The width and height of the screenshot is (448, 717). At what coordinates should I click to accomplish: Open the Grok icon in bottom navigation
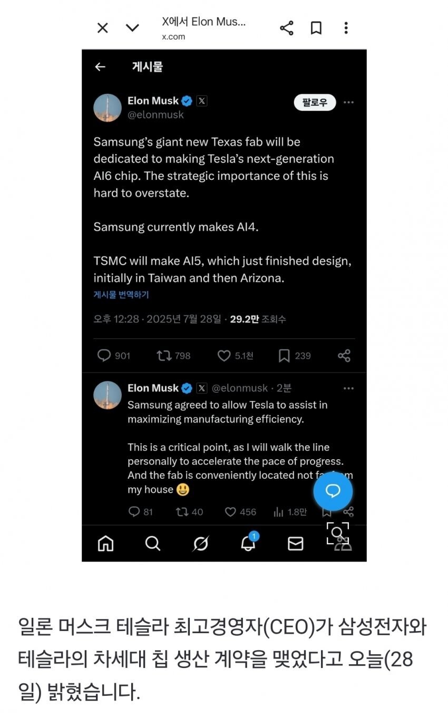pyautogui.click(x=200, y=544)
